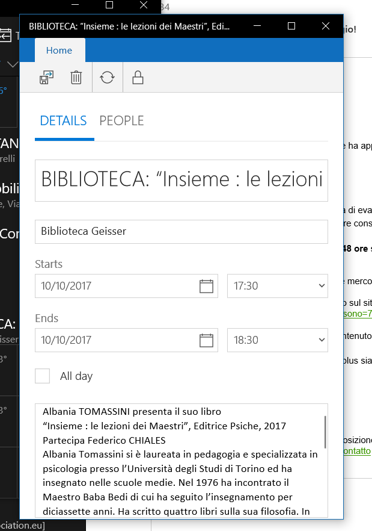Image resolution: width=372 pixels, height=531 pixels.
Task: Maximize the BIBLIOTECA event window
Action: click(x=291, y=26)
